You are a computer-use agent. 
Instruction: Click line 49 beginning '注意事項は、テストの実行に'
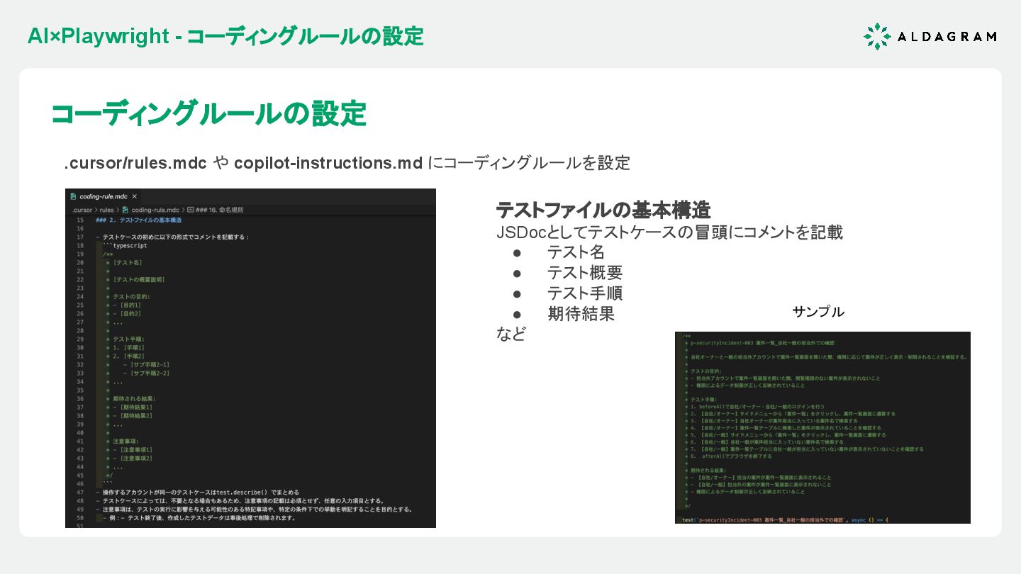click(255, 510)
